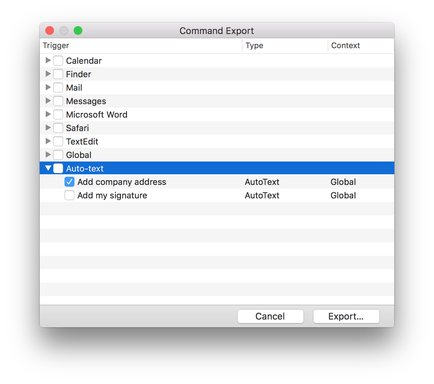434x384 pixels.
Task: Uncheck Add company address
Action: [x=69, y=182]
